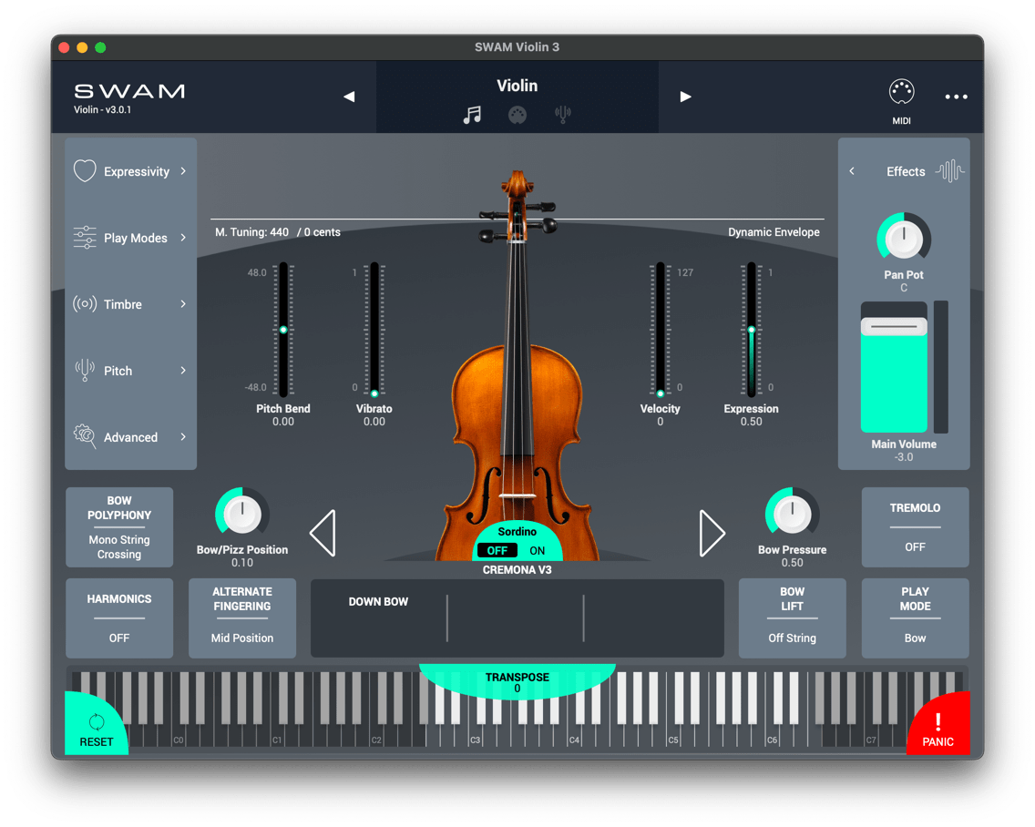Expand the Timbre chevron

183,303
